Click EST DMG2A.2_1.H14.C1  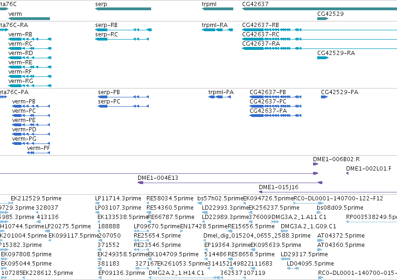[176, 273]
